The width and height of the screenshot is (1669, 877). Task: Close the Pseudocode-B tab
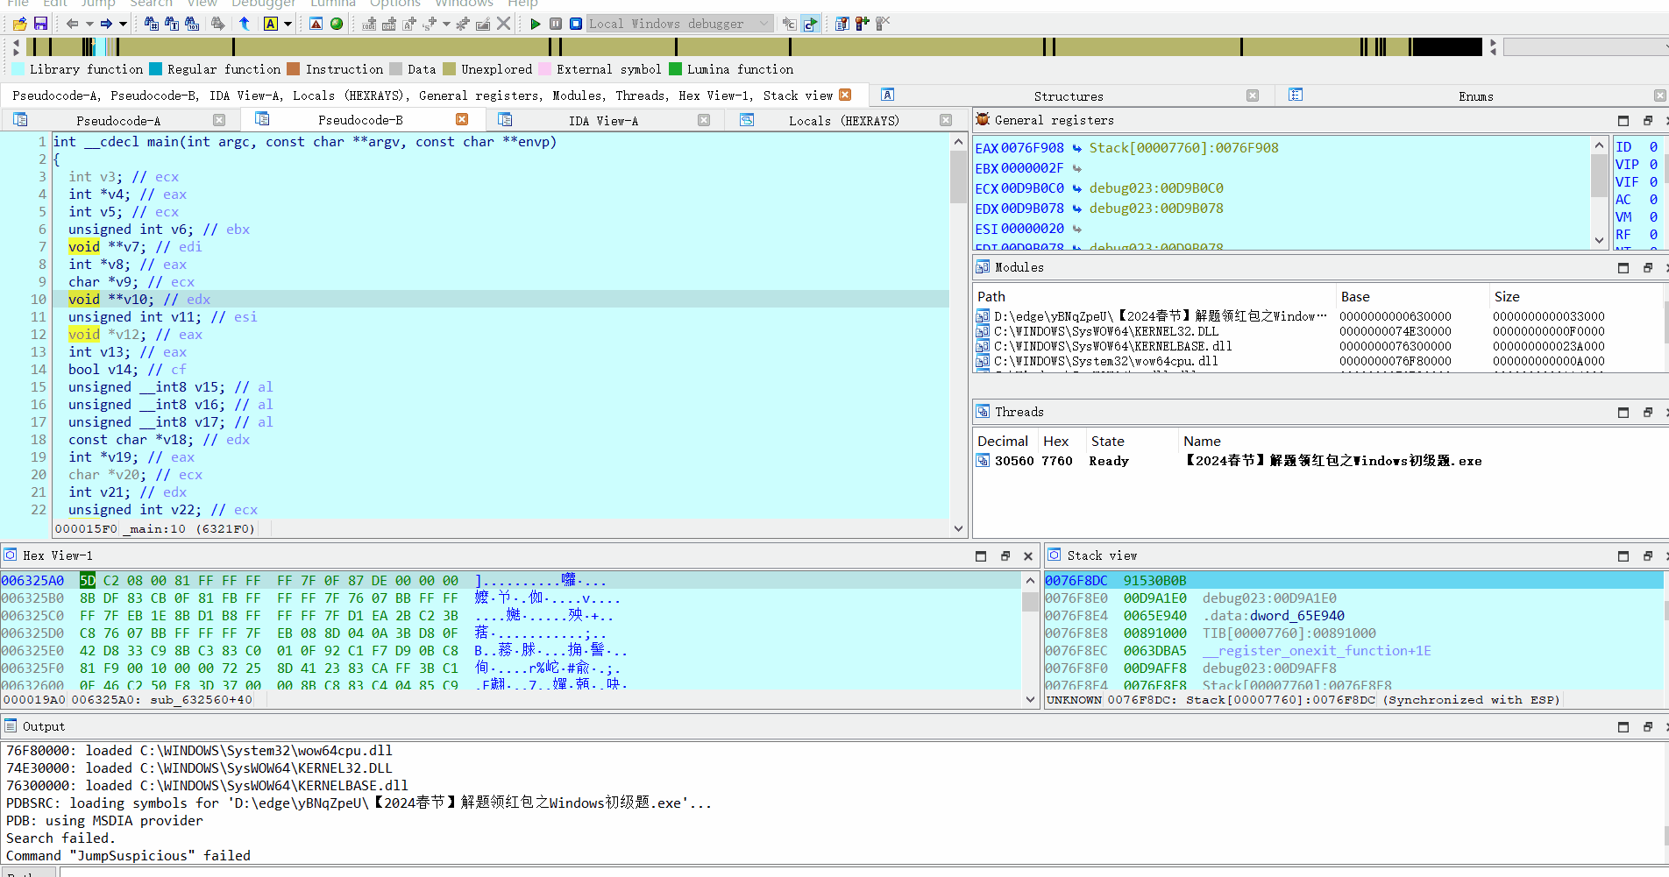462,119
